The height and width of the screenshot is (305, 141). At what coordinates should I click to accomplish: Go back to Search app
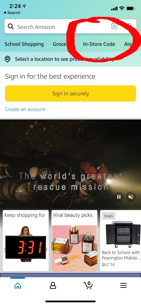[12, 13]
